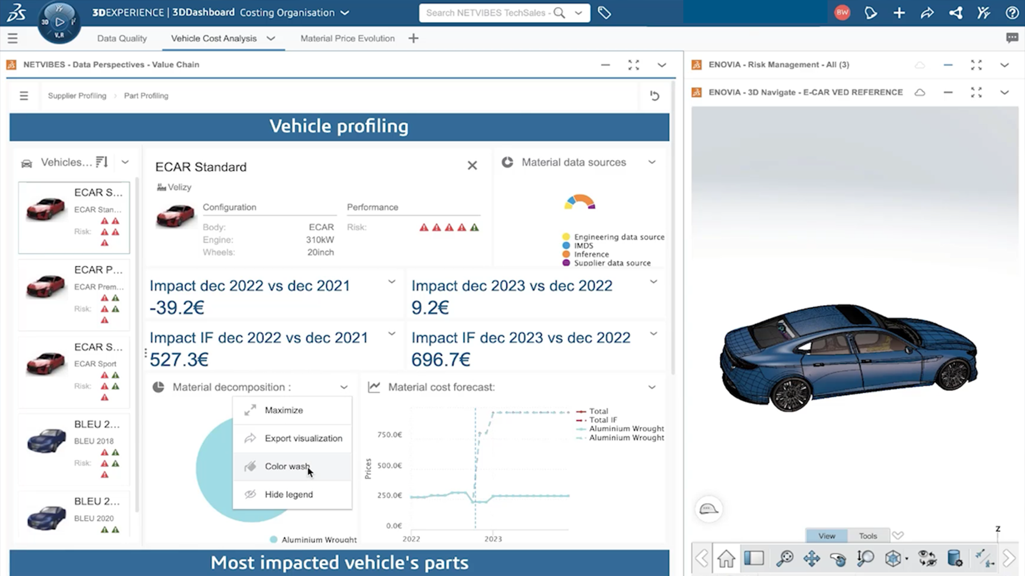Open the help question mark icon

(x=1011, y=13)
